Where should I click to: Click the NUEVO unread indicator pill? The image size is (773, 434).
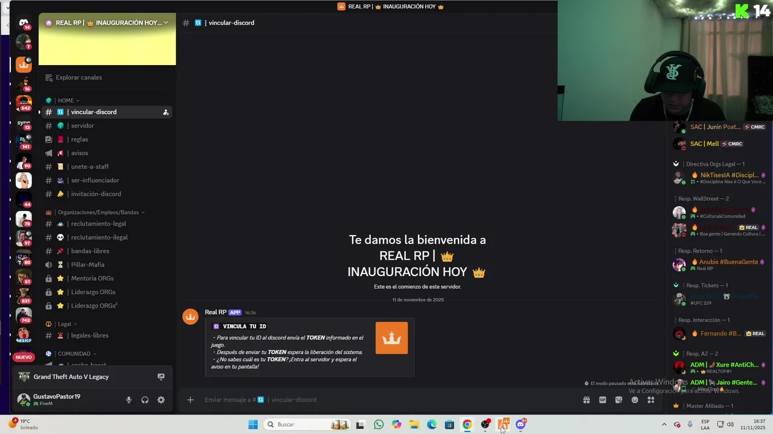[24, 357]
